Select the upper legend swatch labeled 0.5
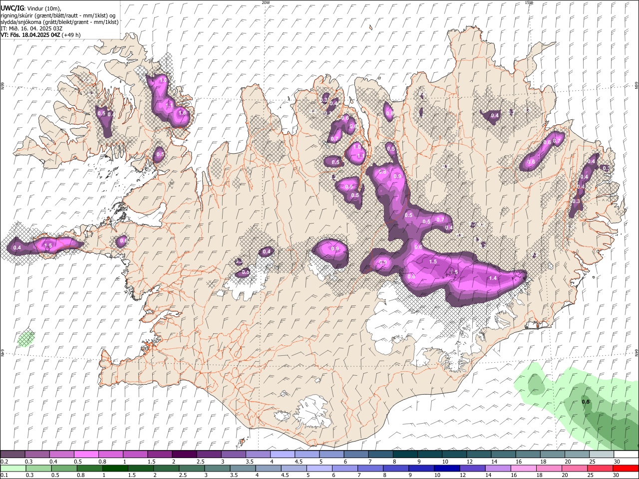Viewport: 639px width, 479px height. 86,455
